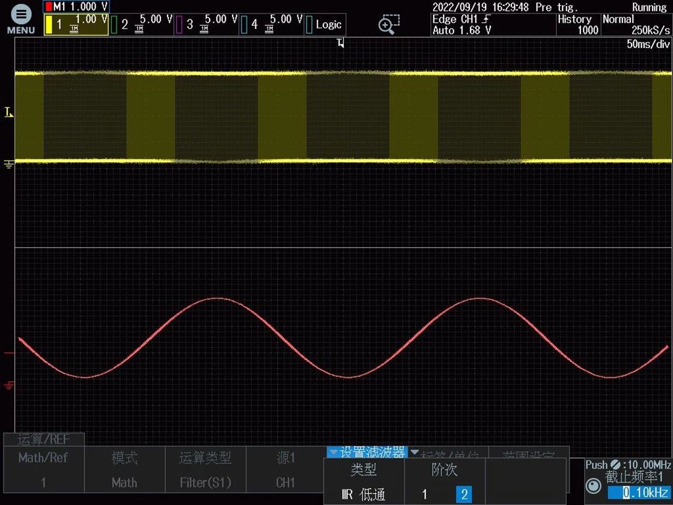Expand the 设置滤波器 filter setup menu
The width and height of the screenshot is (673, 505).
[366, 452]
